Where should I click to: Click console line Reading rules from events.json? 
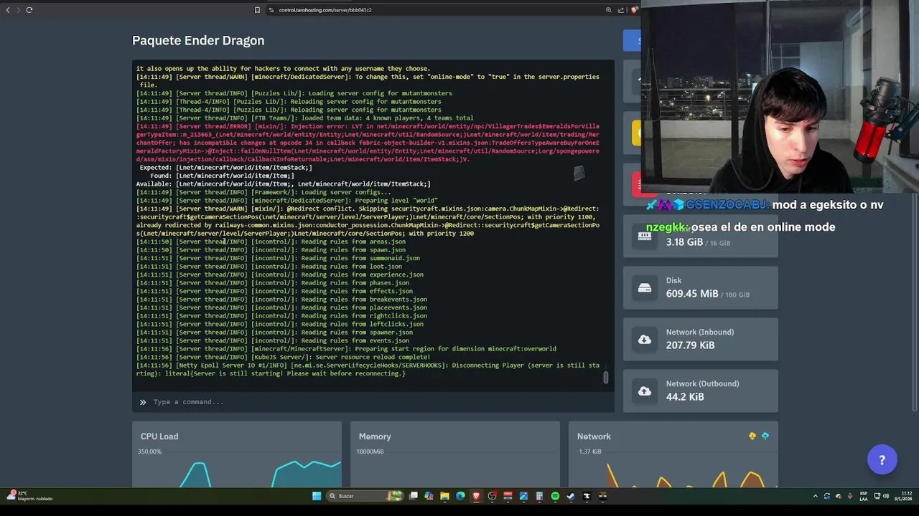pos(273,340)
